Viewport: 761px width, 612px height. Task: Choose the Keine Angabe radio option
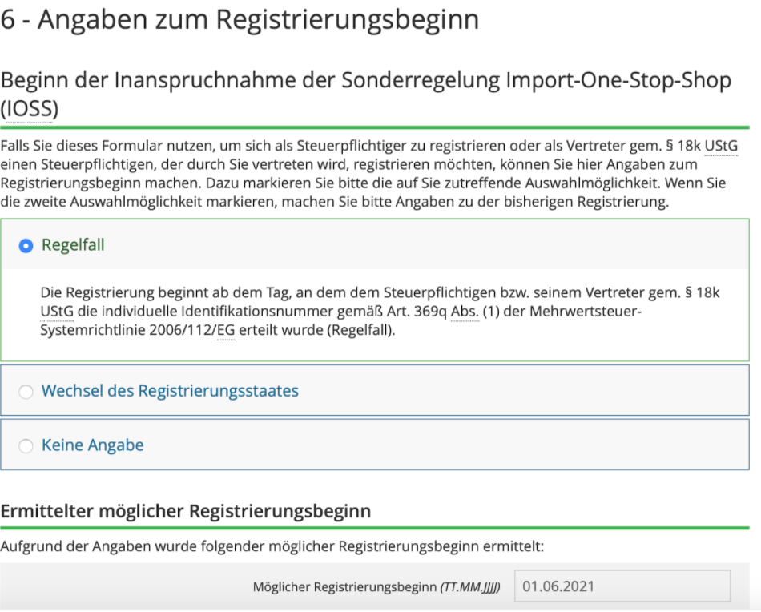[x=26, y=445]
